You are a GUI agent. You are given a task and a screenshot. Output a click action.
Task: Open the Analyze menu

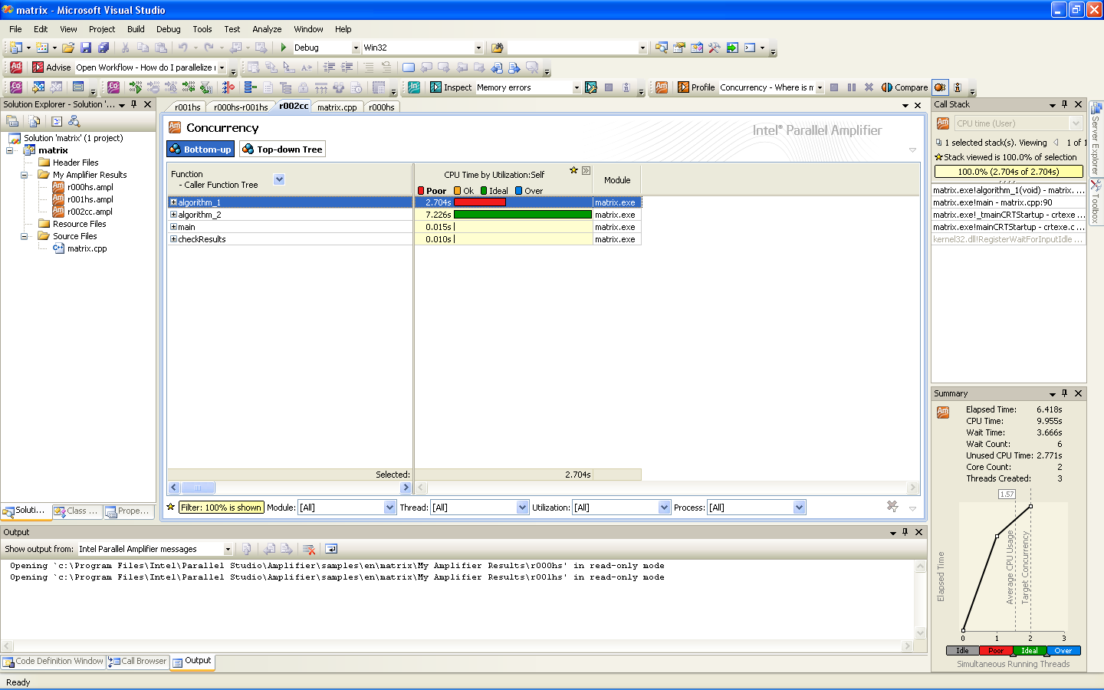coord(267,29)
